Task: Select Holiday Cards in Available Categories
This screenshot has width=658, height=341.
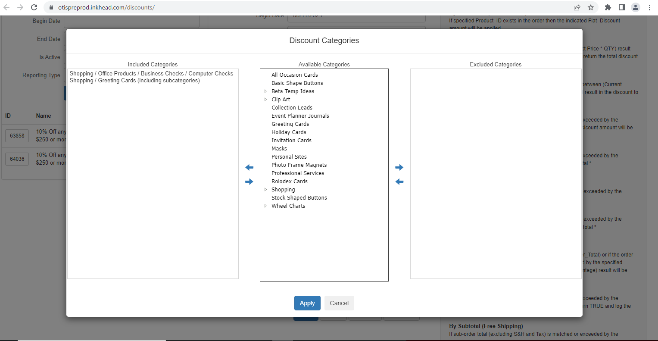Action: click(289, 132)
